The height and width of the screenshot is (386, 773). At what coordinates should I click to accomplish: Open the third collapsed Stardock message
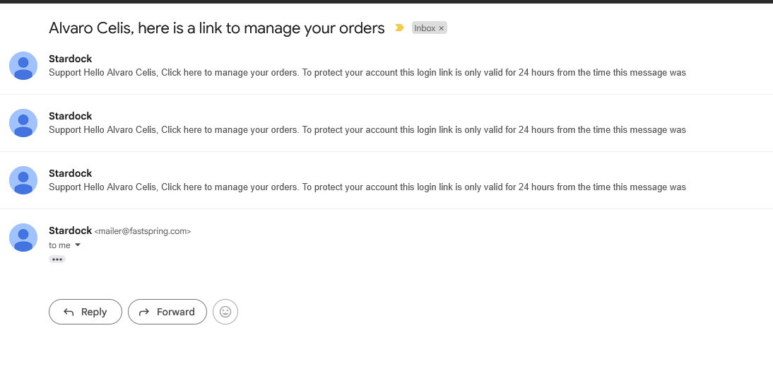[x=386, y=180]
